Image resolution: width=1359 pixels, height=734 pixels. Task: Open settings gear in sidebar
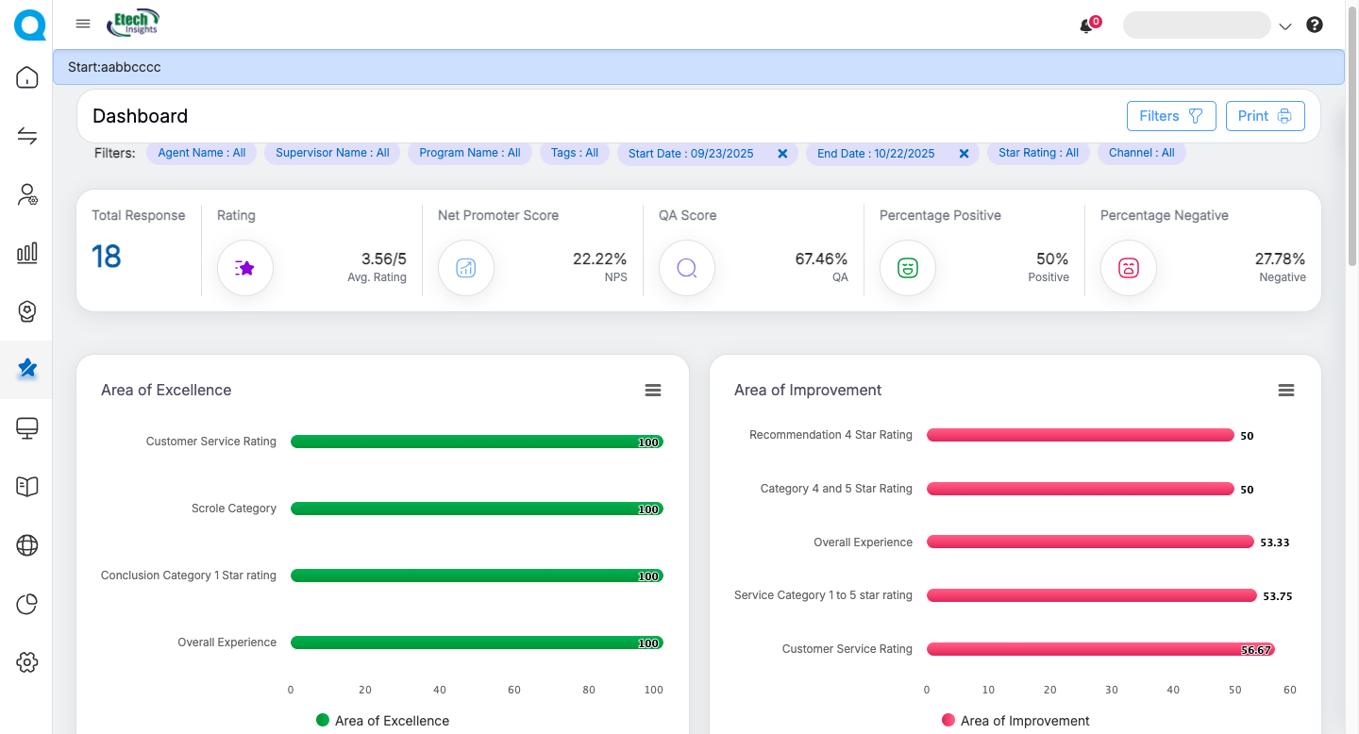click(27, 662)
